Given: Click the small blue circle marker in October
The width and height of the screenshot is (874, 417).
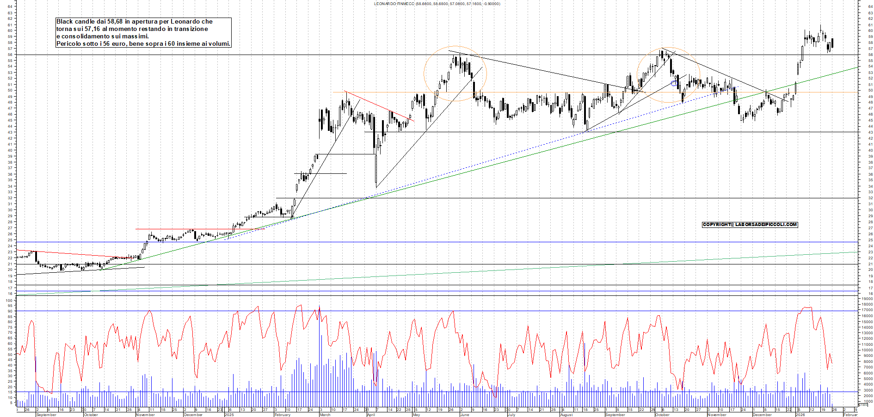Looking at the screenshot, I should [674, 83].
